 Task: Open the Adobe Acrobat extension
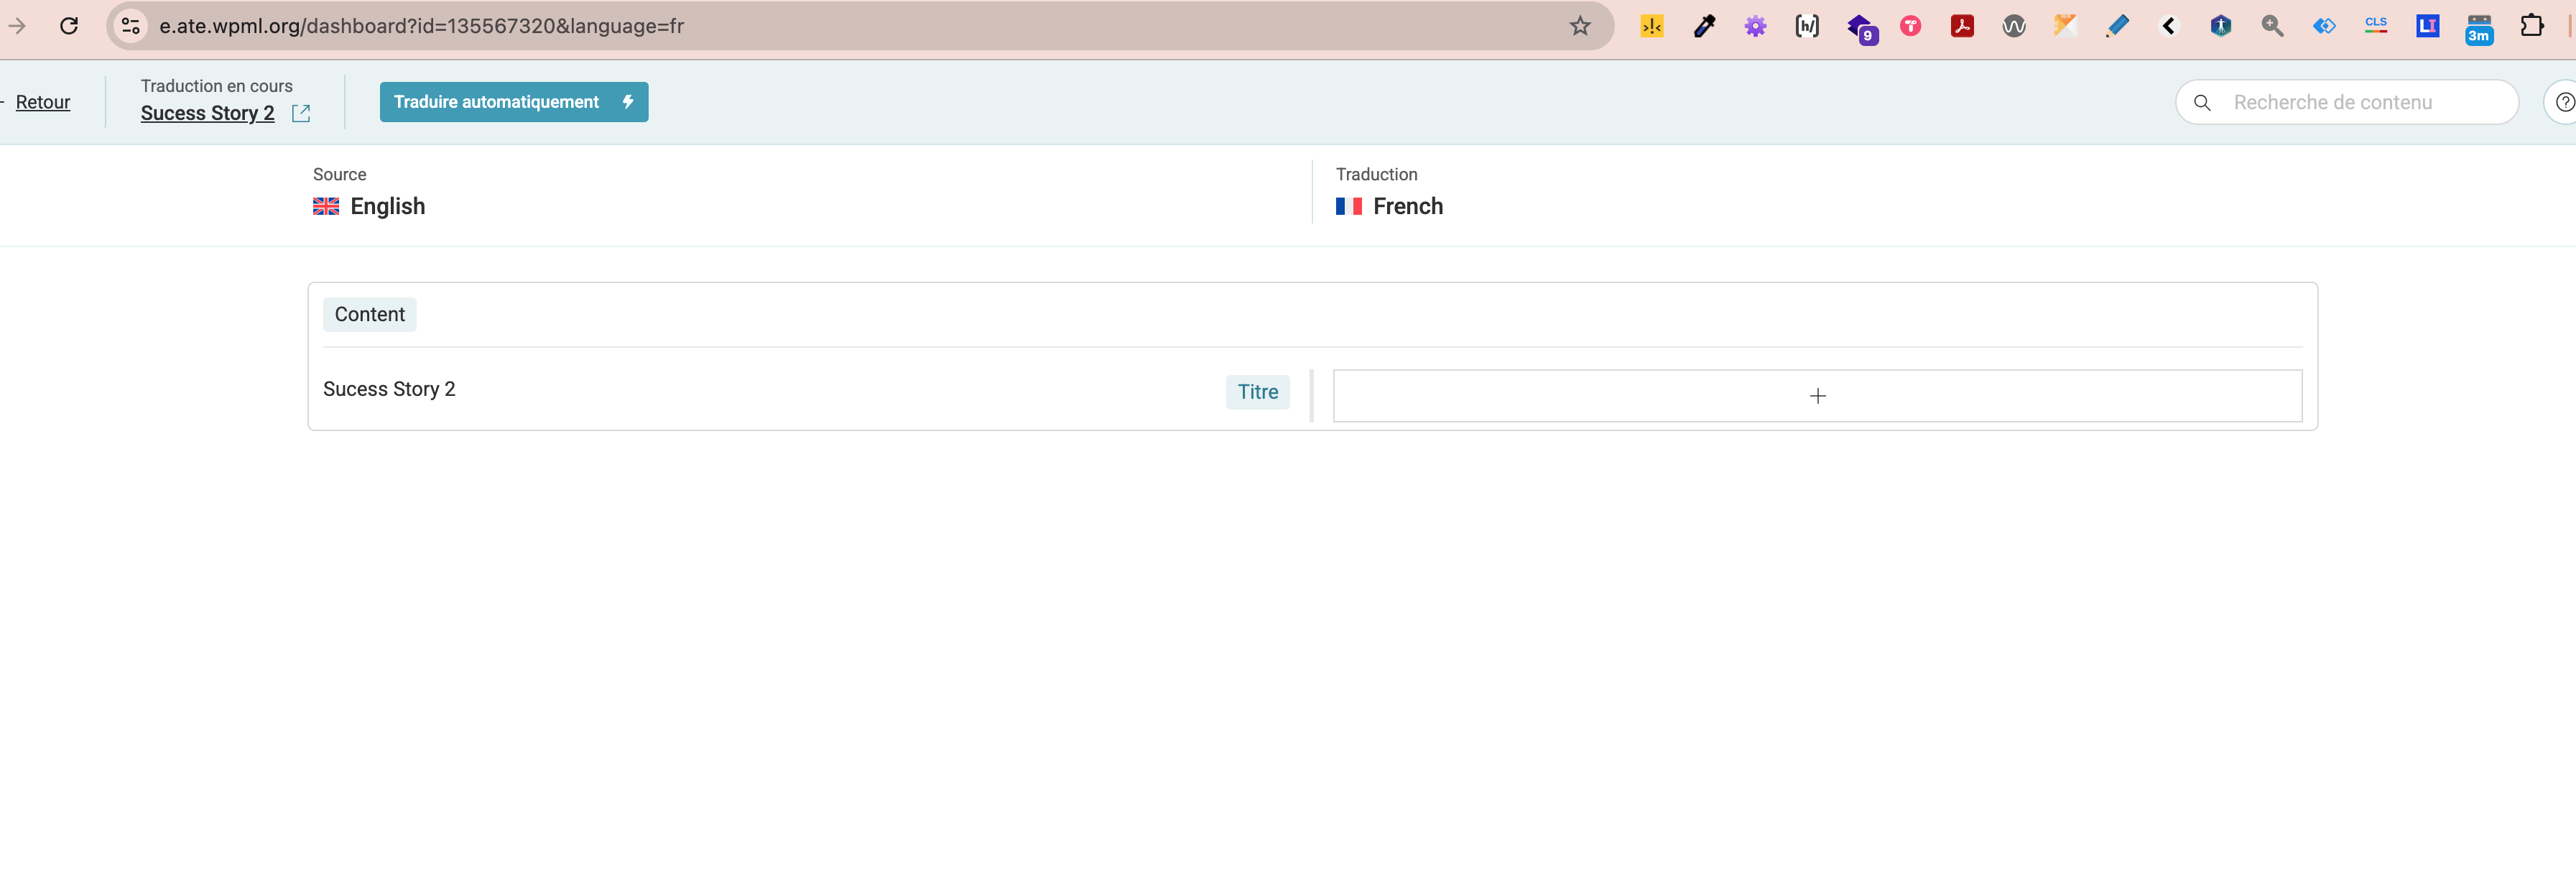1962,26
